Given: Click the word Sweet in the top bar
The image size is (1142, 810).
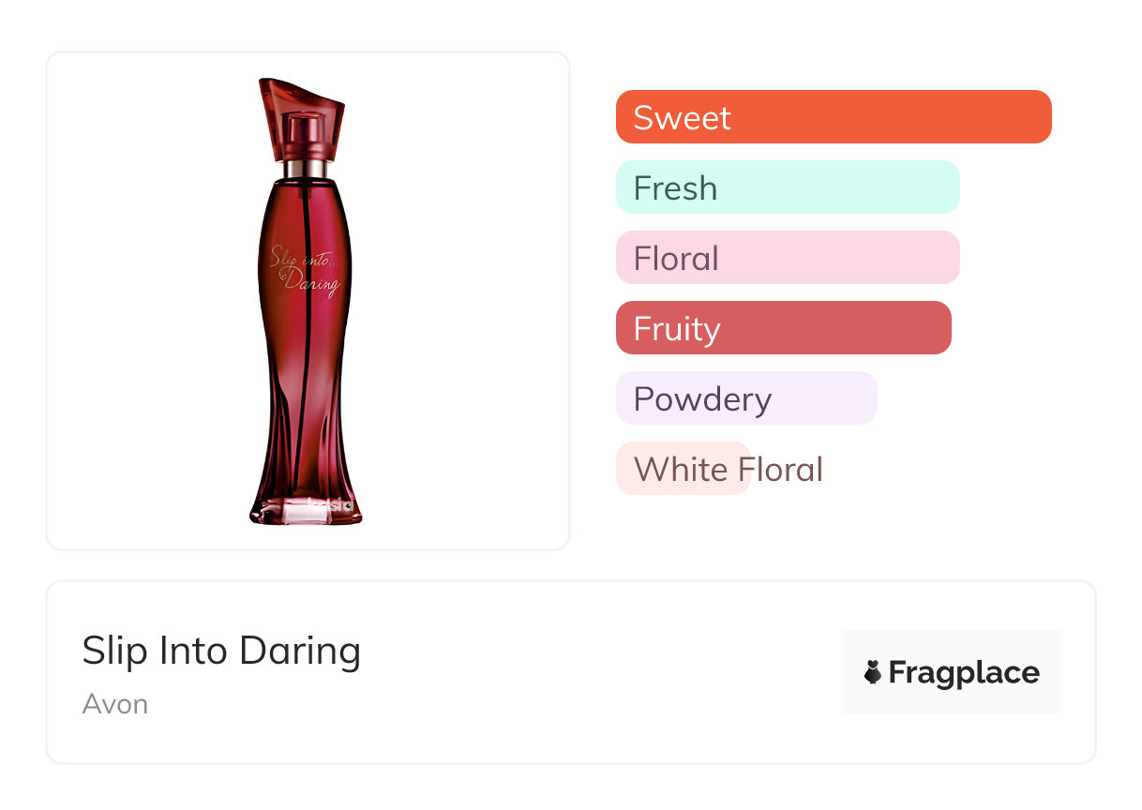Looking at the screenshot, I should (x=682, y=118).
